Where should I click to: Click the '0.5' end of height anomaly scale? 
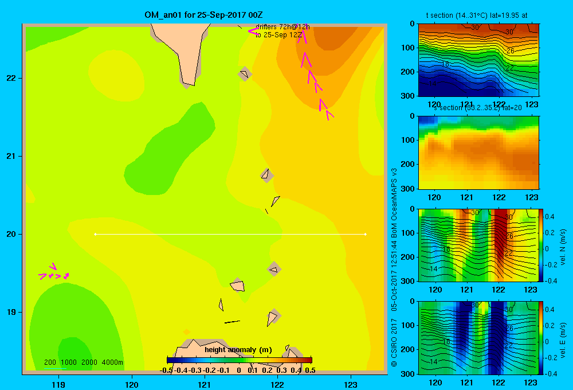coord(310,370)
